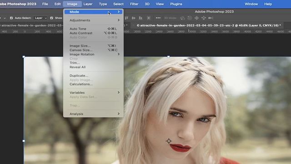Image resolution: width=291 pixels, height=164 pixels.
Task: Open the Auto-Select Layer dropdown
Action: pos(40,18)
